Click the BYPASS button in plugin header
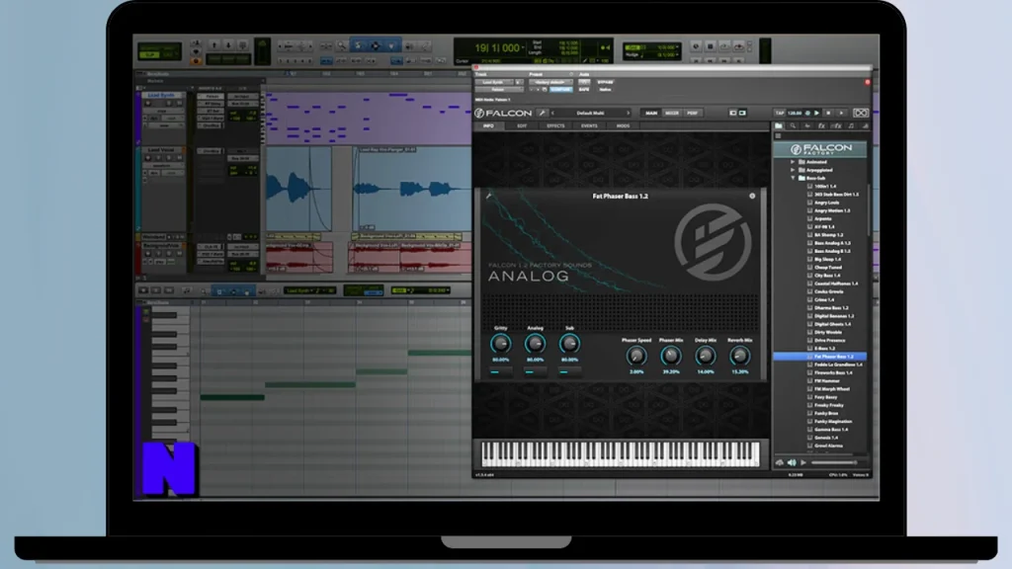The width and height of the screenshot is (1012, 569). [x=606, y=83]
